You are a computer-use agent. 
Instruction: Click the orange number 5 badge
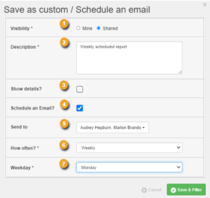(x=64, y=124)
